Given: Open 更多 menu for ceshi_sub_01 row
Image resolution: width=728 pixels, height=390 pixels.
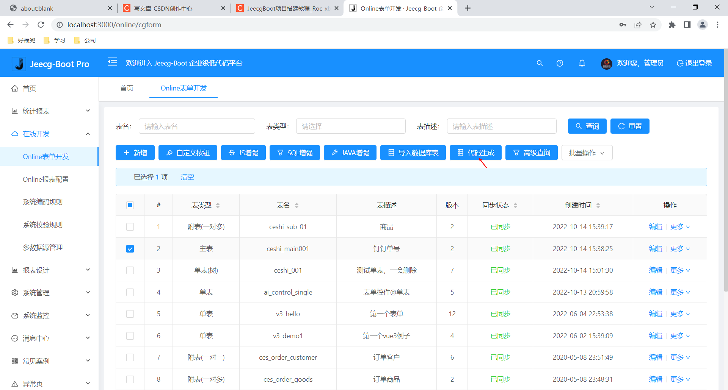Looking at the screenshot, I should [x=680, y=227].
